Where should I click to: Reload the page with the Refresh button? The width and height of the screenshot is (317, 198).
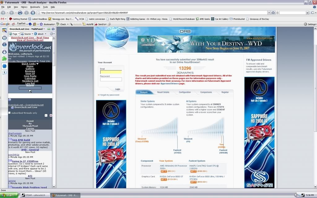(20, 12)
